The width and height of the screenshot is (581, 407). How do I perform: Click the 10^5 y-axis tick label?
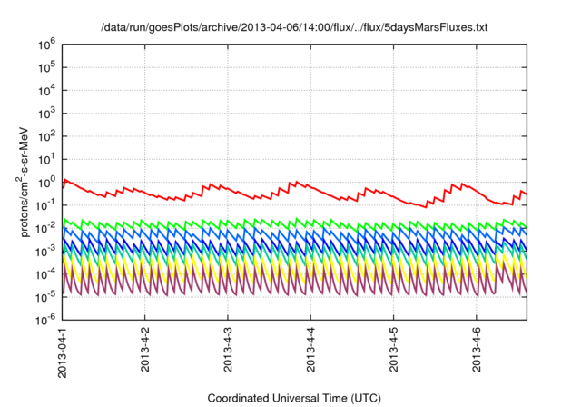click(x=46, y=67)
